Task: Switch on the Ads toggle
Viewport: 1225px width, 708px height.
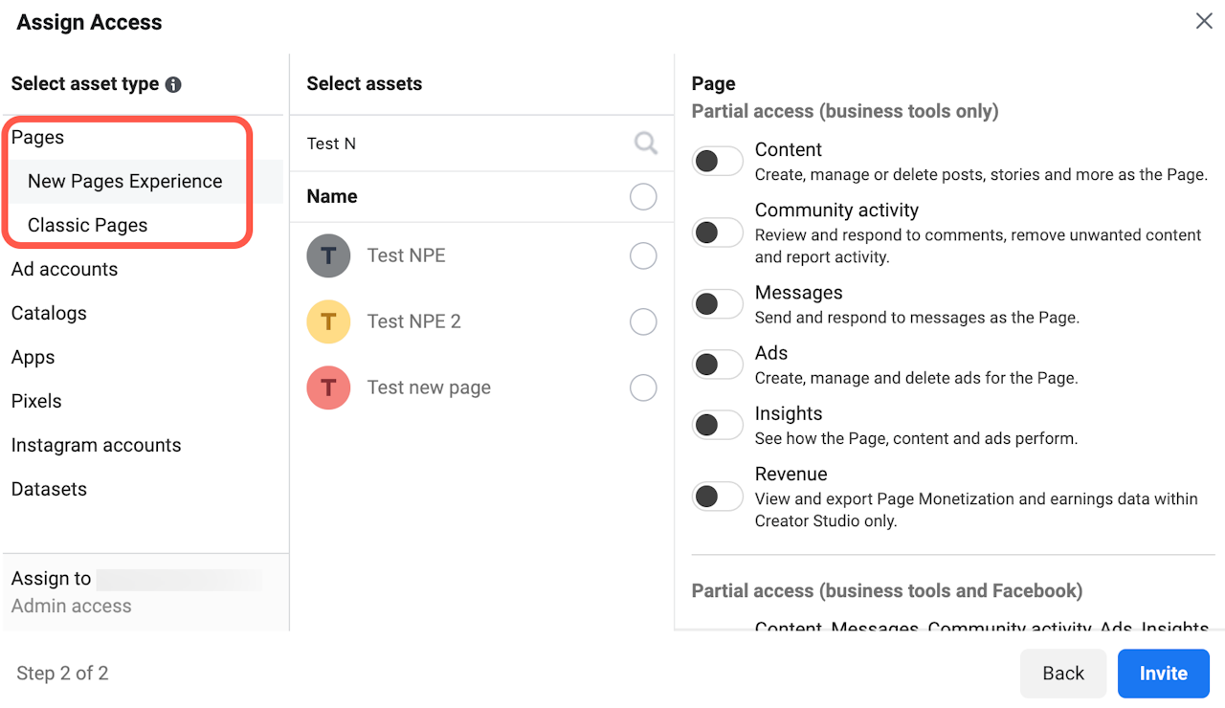Action: [717, 365]
